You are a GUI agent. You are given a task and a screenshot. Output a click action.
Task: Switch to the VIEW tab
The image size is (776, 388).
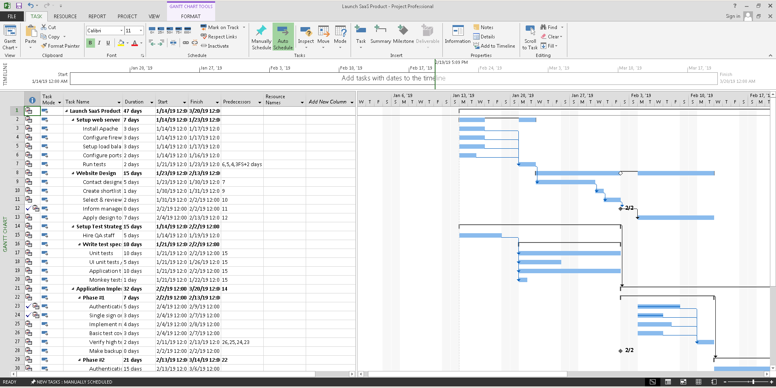click(x=154, y=17)
